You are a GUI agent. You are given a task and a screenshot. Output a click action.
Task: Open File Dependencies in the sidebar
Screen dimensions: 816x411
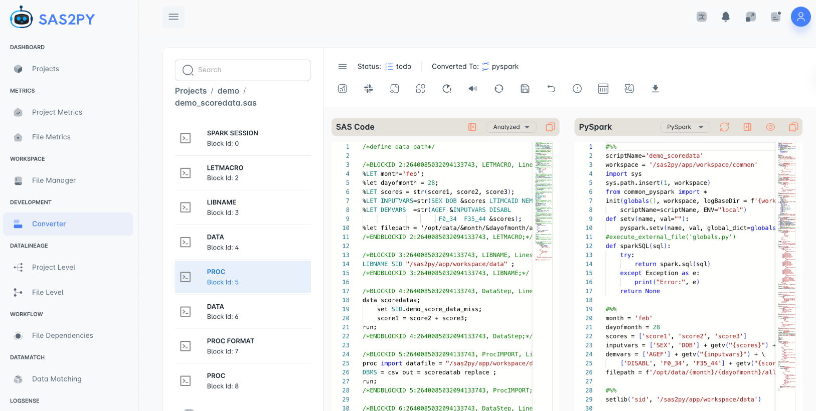(x=68, y=335)
